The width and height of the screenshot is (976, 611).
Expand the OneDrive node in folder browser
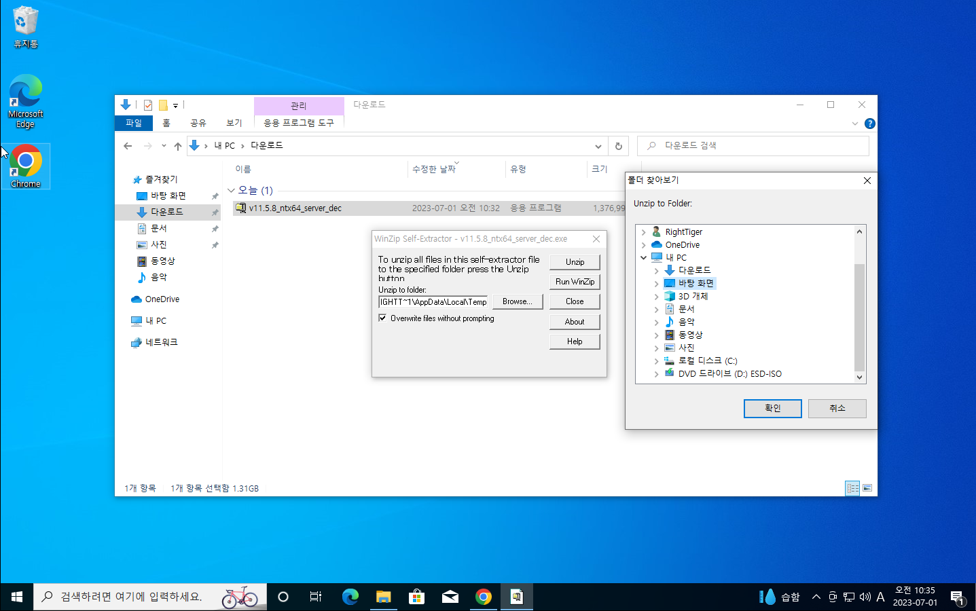[643, 245]
